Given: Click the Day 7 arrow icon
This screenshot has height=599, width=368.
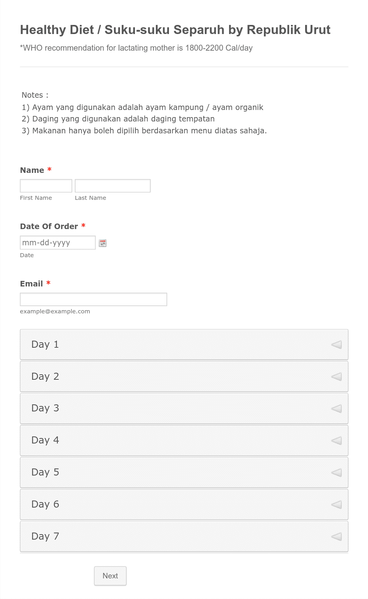Looking at the screenshot, I should point(336,536).
